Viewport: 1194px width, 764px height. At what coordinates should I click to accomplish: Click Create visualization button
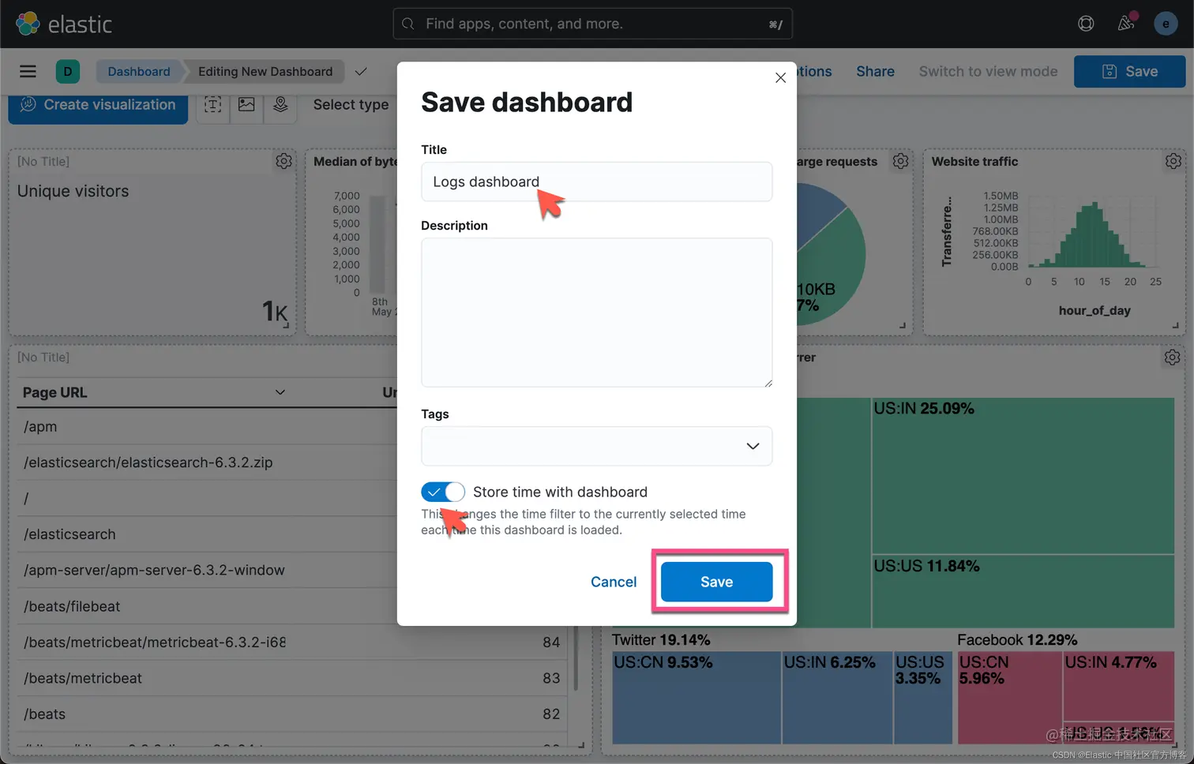[98, 106]
